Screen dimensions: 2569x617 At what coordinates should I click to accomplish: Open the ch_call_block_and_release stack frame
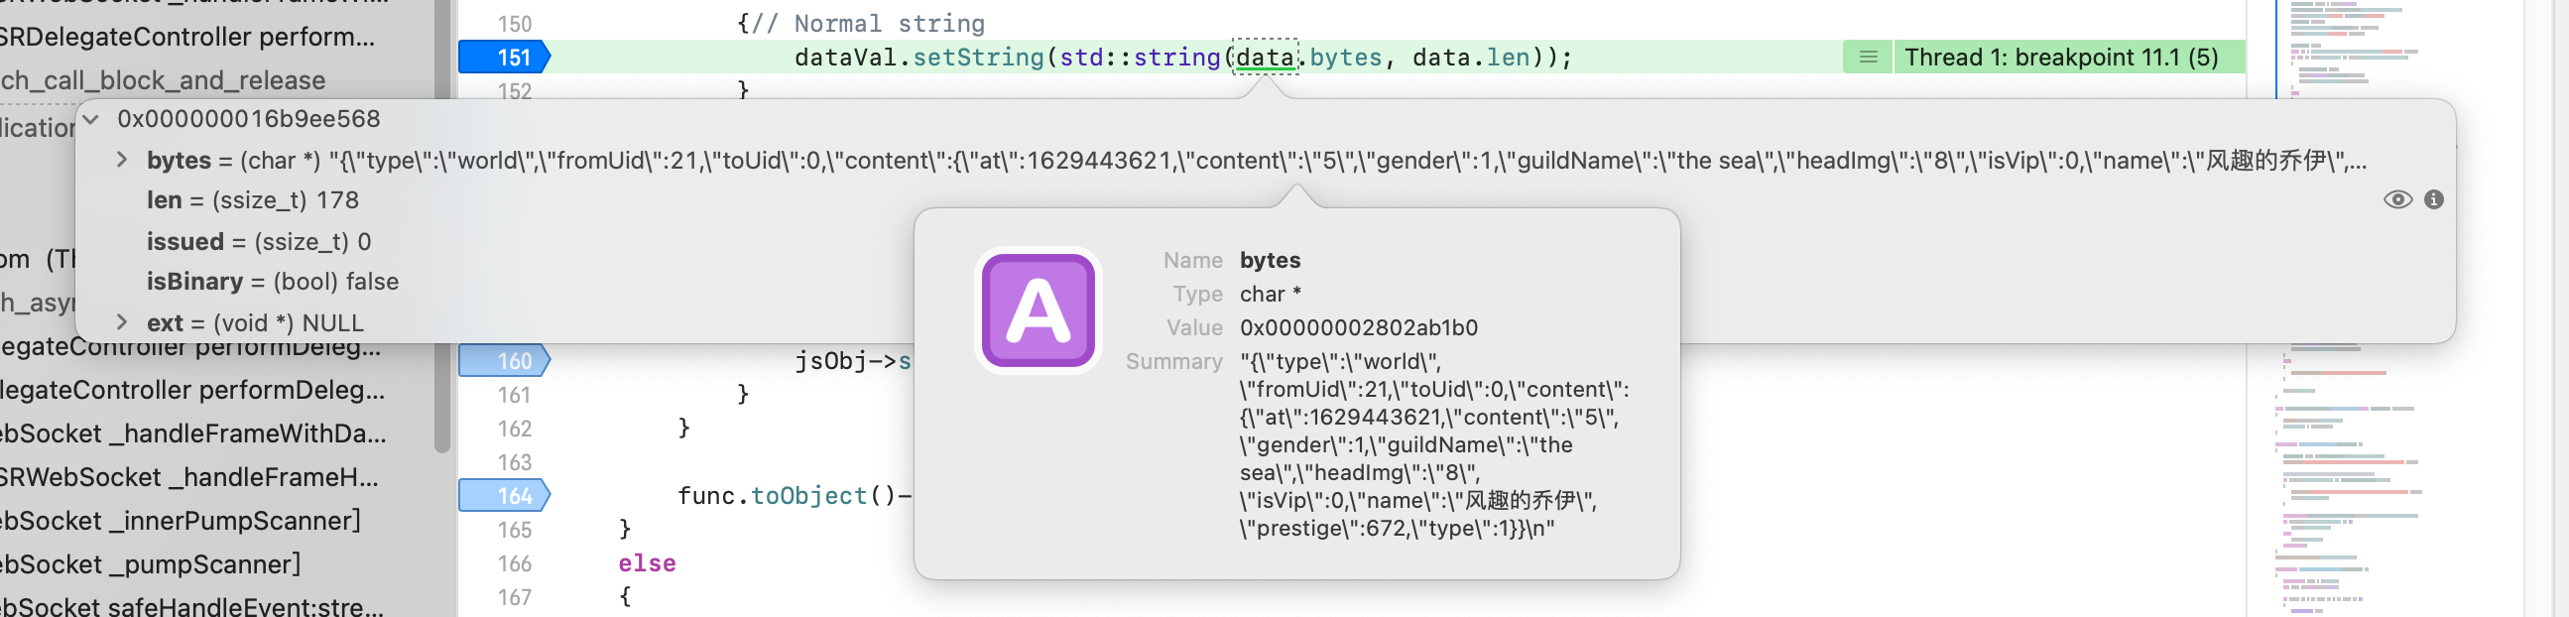[165, 80]
